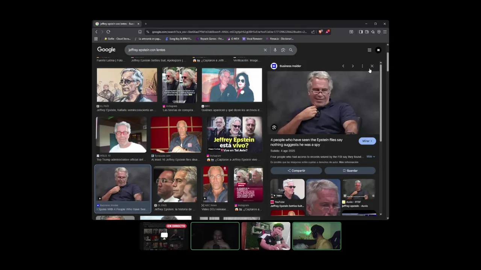Click the Google logo
Viewport: 481px width, 270px height.
tap(106, 49)
